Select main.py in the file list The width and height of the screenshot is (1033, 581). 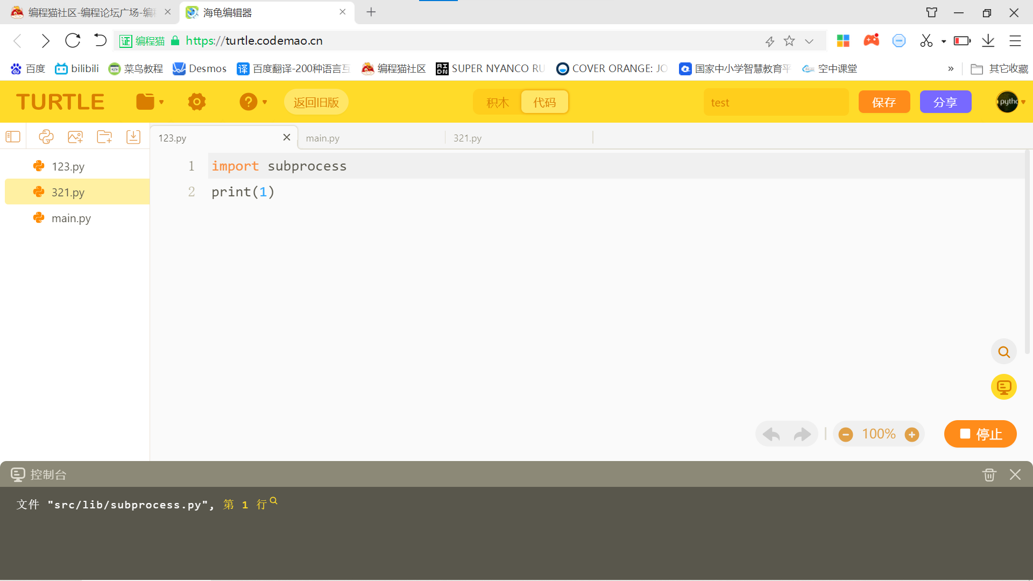[77, 218]
